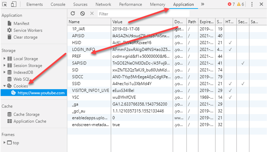Sort by the Name column header
This screenshot has width=268, height=152.
(x=89, y=22)
